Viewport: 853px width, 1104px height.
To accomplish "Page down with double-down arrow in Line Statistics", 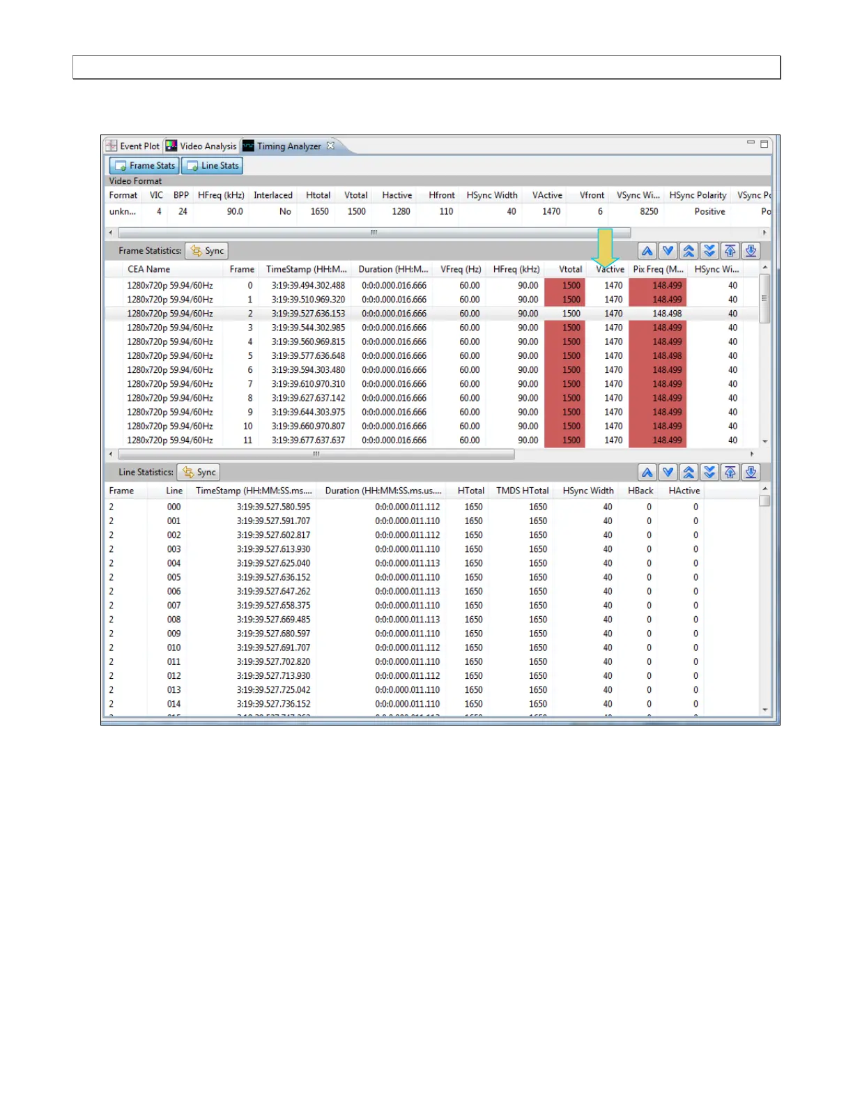I will [x=709, y=473].
